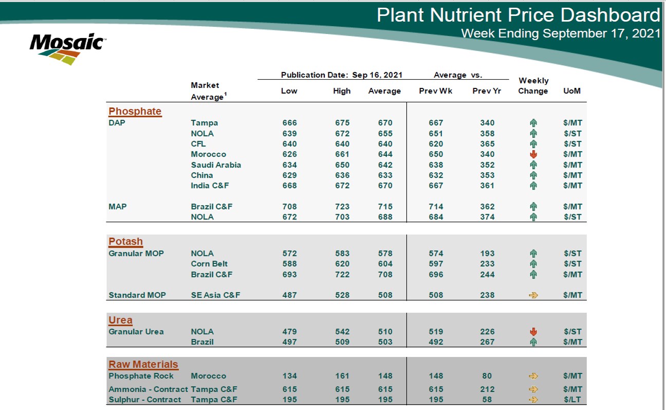Click the Granular MOP NOLA up arrow
The height and width of the screenshot is (410, 666).
[533, 253]
